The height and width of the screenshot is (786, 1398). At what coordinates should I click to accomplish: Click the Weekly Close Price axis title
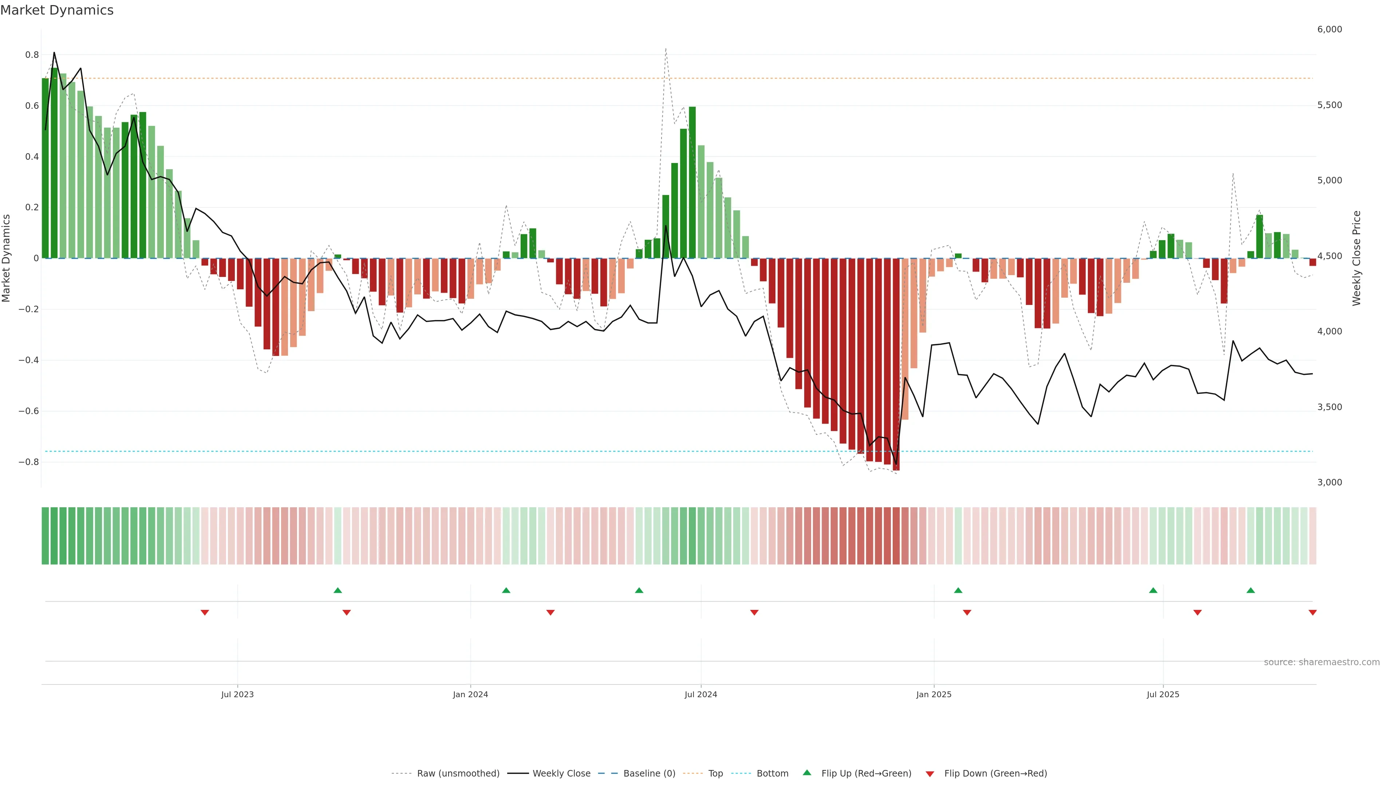tap(1356, 258)
